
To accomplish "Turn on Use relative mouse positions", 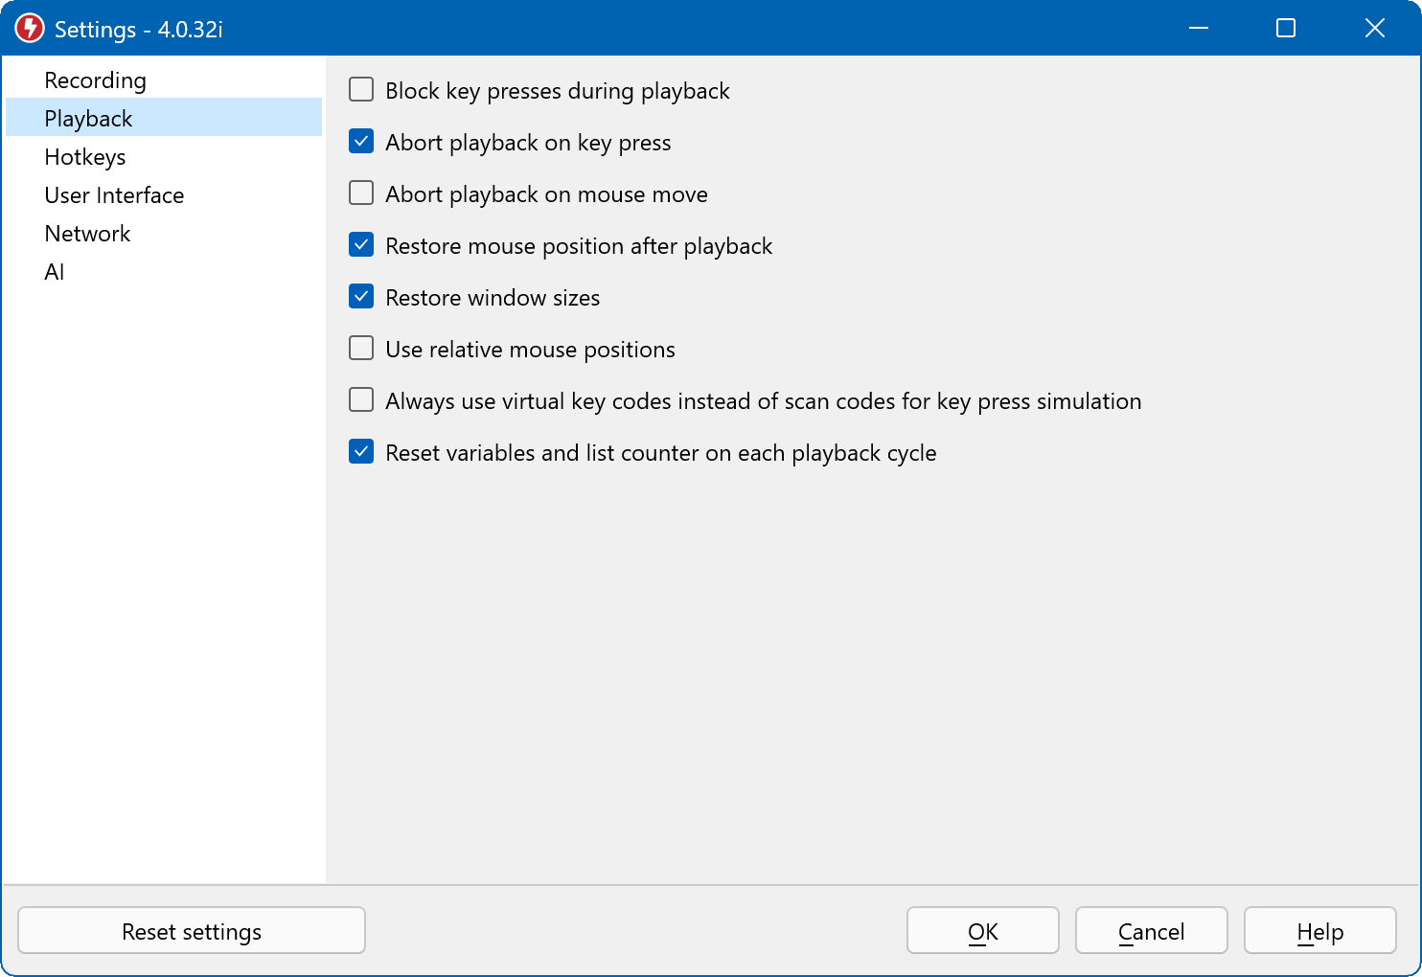I will click(x=361, y=349).
